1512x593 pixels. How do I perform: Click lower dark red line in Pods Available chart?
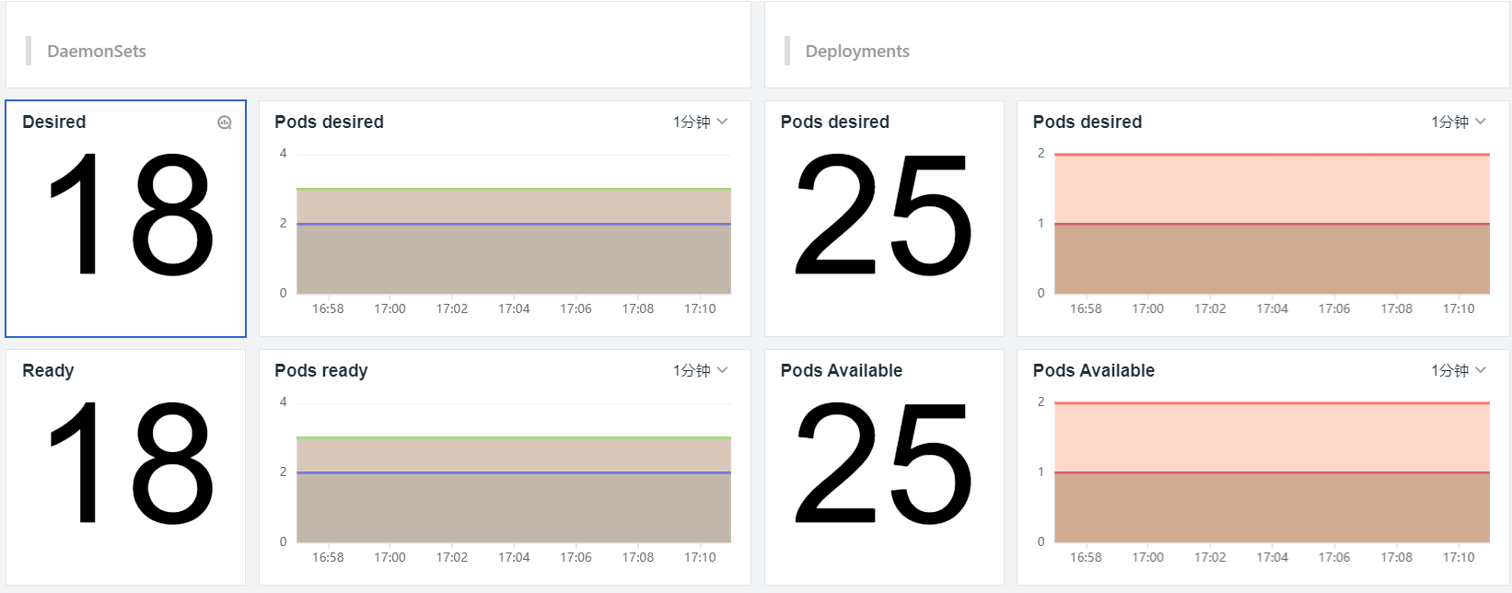(1271, 472)
